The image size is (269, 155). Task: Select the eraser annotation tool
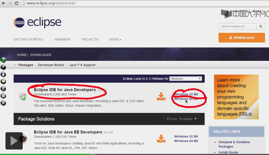pyautogui.click(x=3, y=82)
